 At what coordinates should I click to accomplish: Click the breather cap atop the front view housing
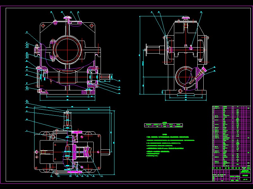click(x=68, y=18)
